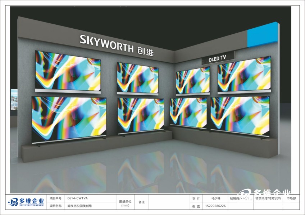Click the '销售经理/主管业务' header cell

pyautogui.click(x=268, y=198)
